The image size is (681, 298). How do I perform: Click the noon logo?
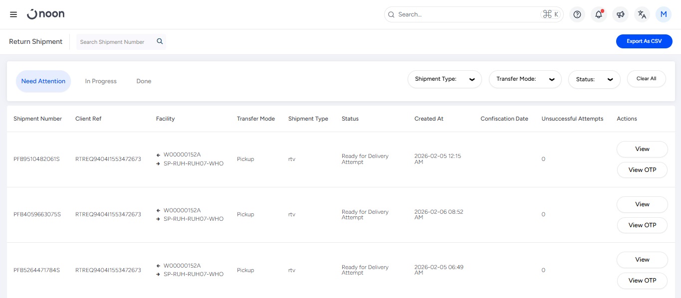[46, 14]
